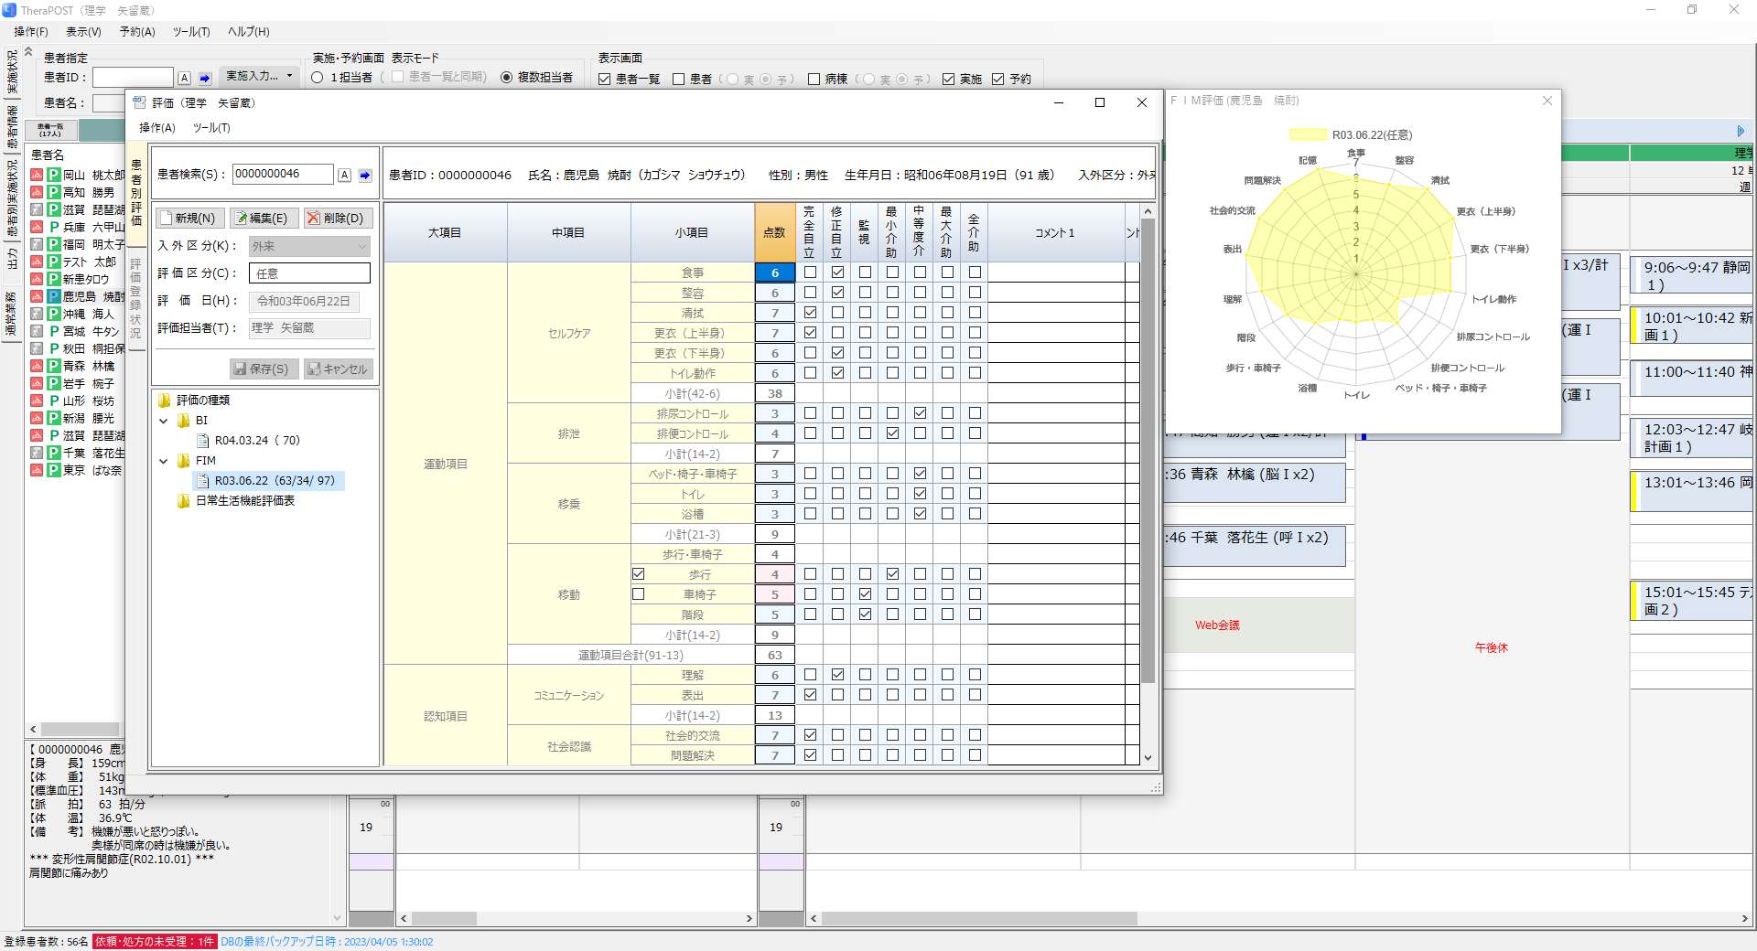Screen dimensions: 1757x951
Task: Switch to 患者情報 sidebar tab
Action: click(x=12, y=128)
